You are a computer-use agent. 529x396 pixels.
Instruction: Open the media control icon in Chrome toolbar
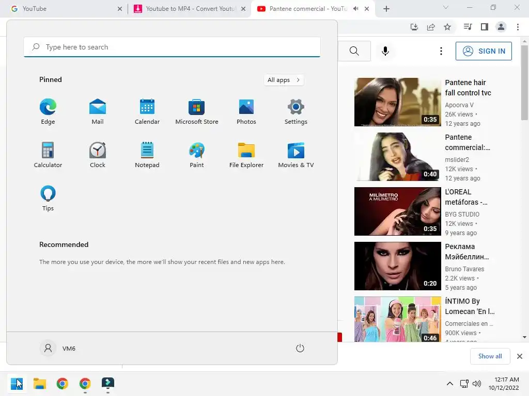pos(468,27)
